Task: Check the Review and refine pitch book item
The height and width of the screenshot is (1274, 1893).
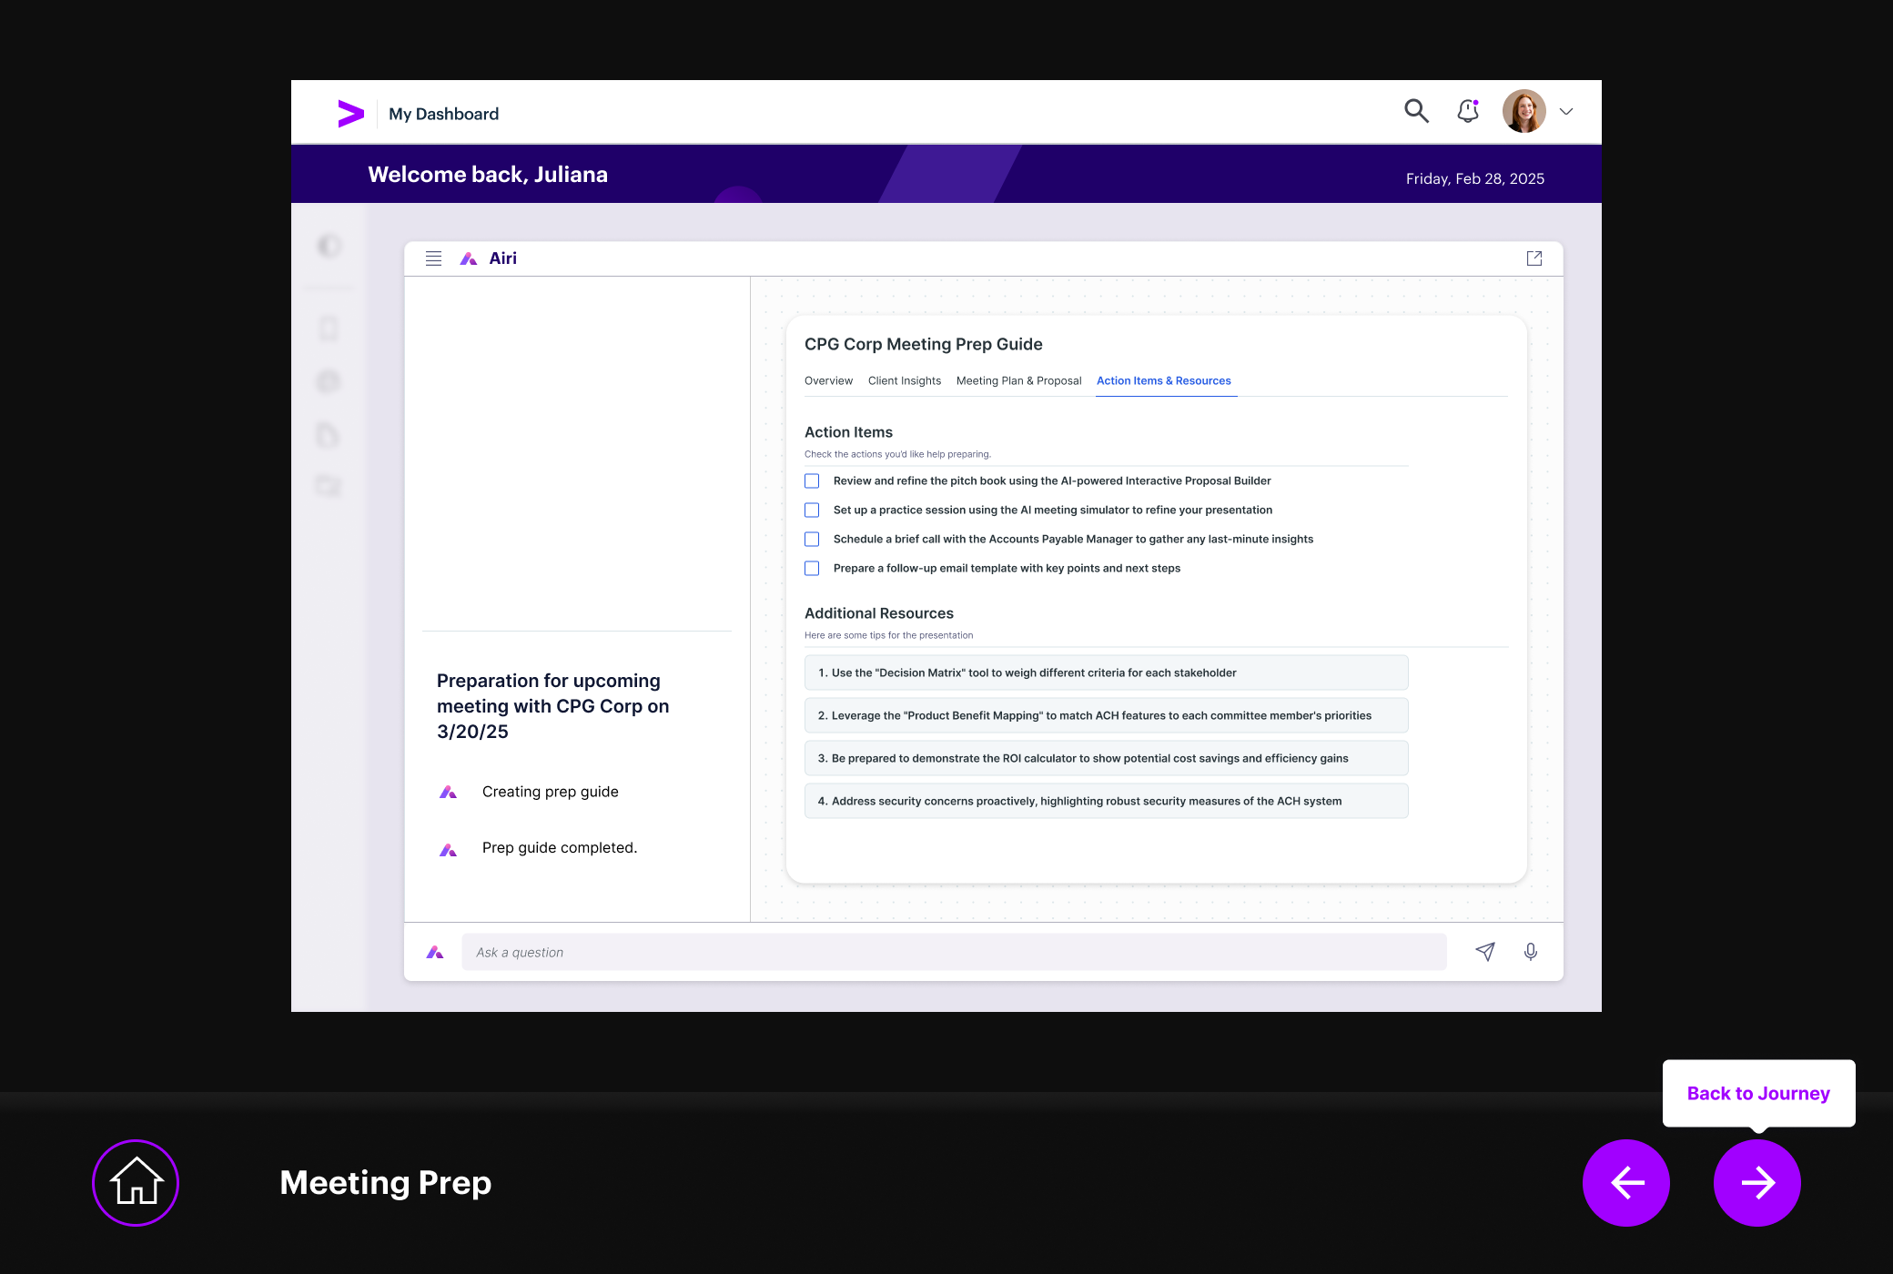Action: tap(812, 481)
